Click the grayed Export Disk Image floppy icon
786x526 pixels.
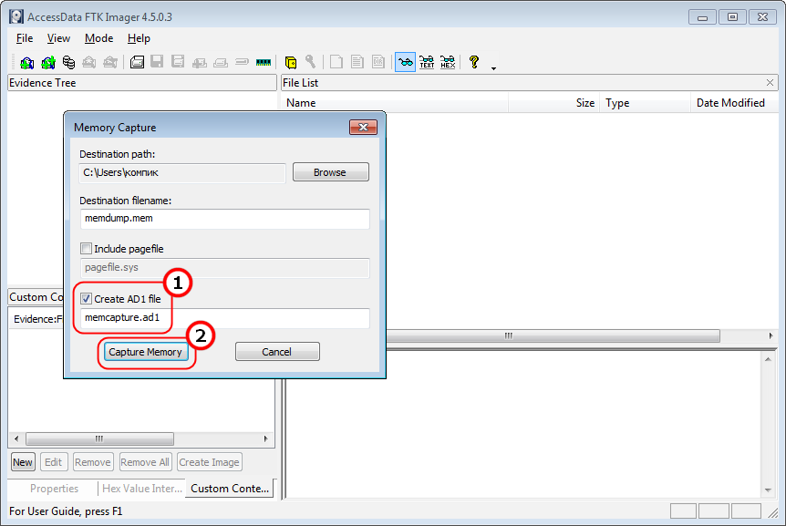pos(157,63)
